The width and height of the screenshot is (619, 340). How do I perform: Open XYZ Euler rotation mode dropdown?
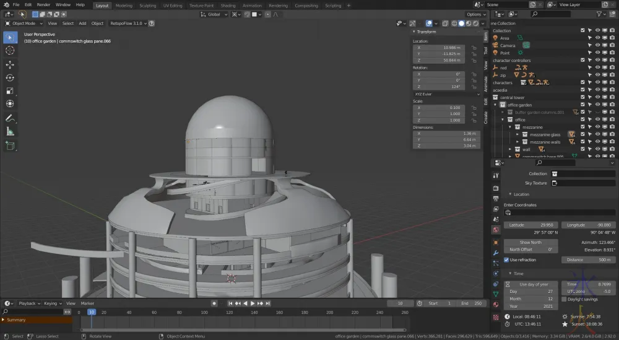point(446,94)
